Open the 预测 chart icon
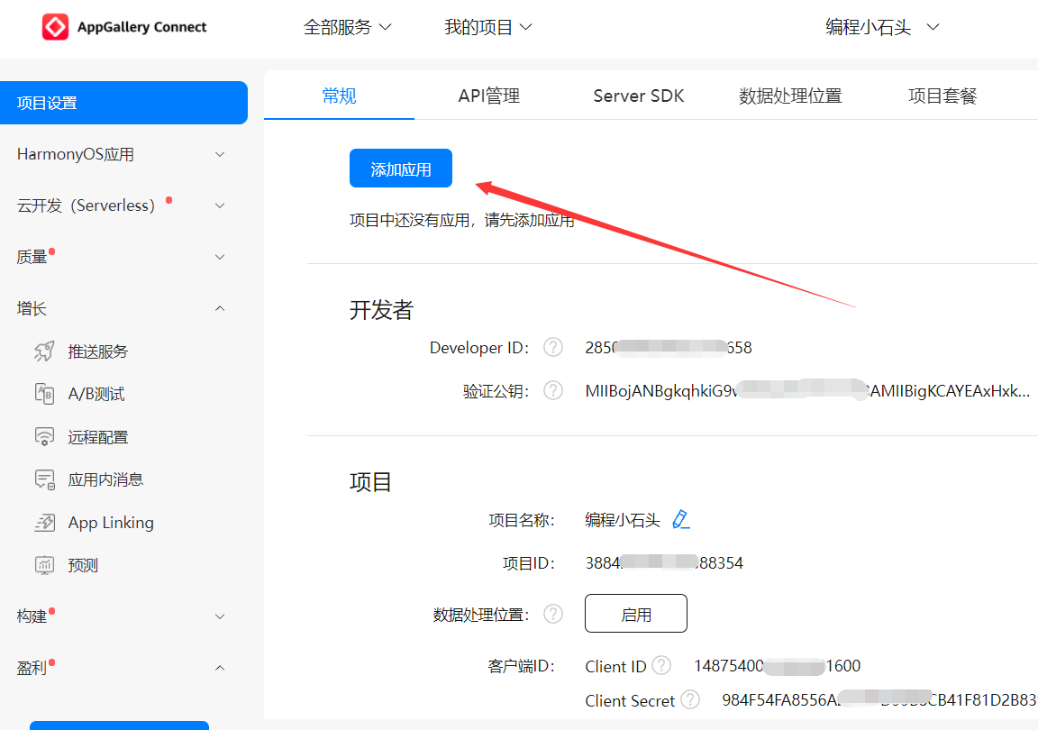This screenshot has width=1038, height=730. point(44,565)
